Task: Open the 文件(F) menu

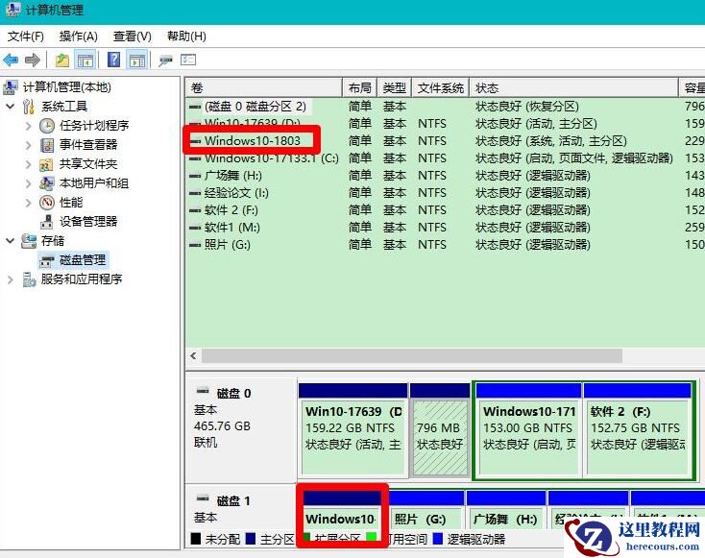Action: 26,36
